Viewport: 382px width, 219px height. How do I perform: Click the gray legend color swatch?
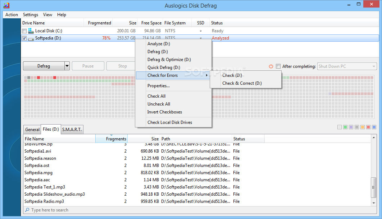357,127
